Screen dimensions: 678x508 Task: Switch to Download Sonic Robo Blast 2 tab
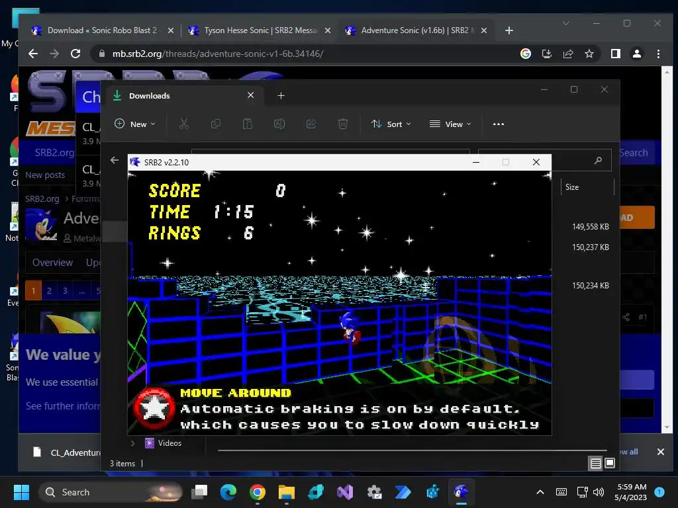[x=101, y=30]
